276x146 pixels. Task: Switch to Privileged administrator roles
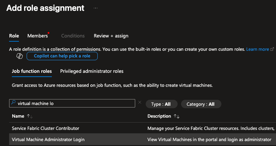[92, 71]
